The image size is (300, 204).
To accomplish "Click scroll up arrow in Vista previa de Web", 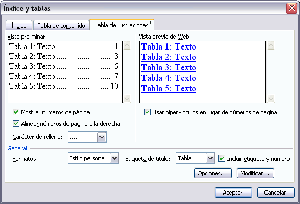I will [271, 45].
